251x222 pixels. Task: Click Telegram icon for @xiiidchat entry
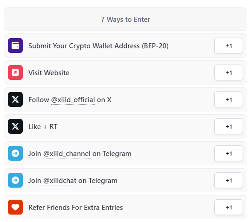15,180
